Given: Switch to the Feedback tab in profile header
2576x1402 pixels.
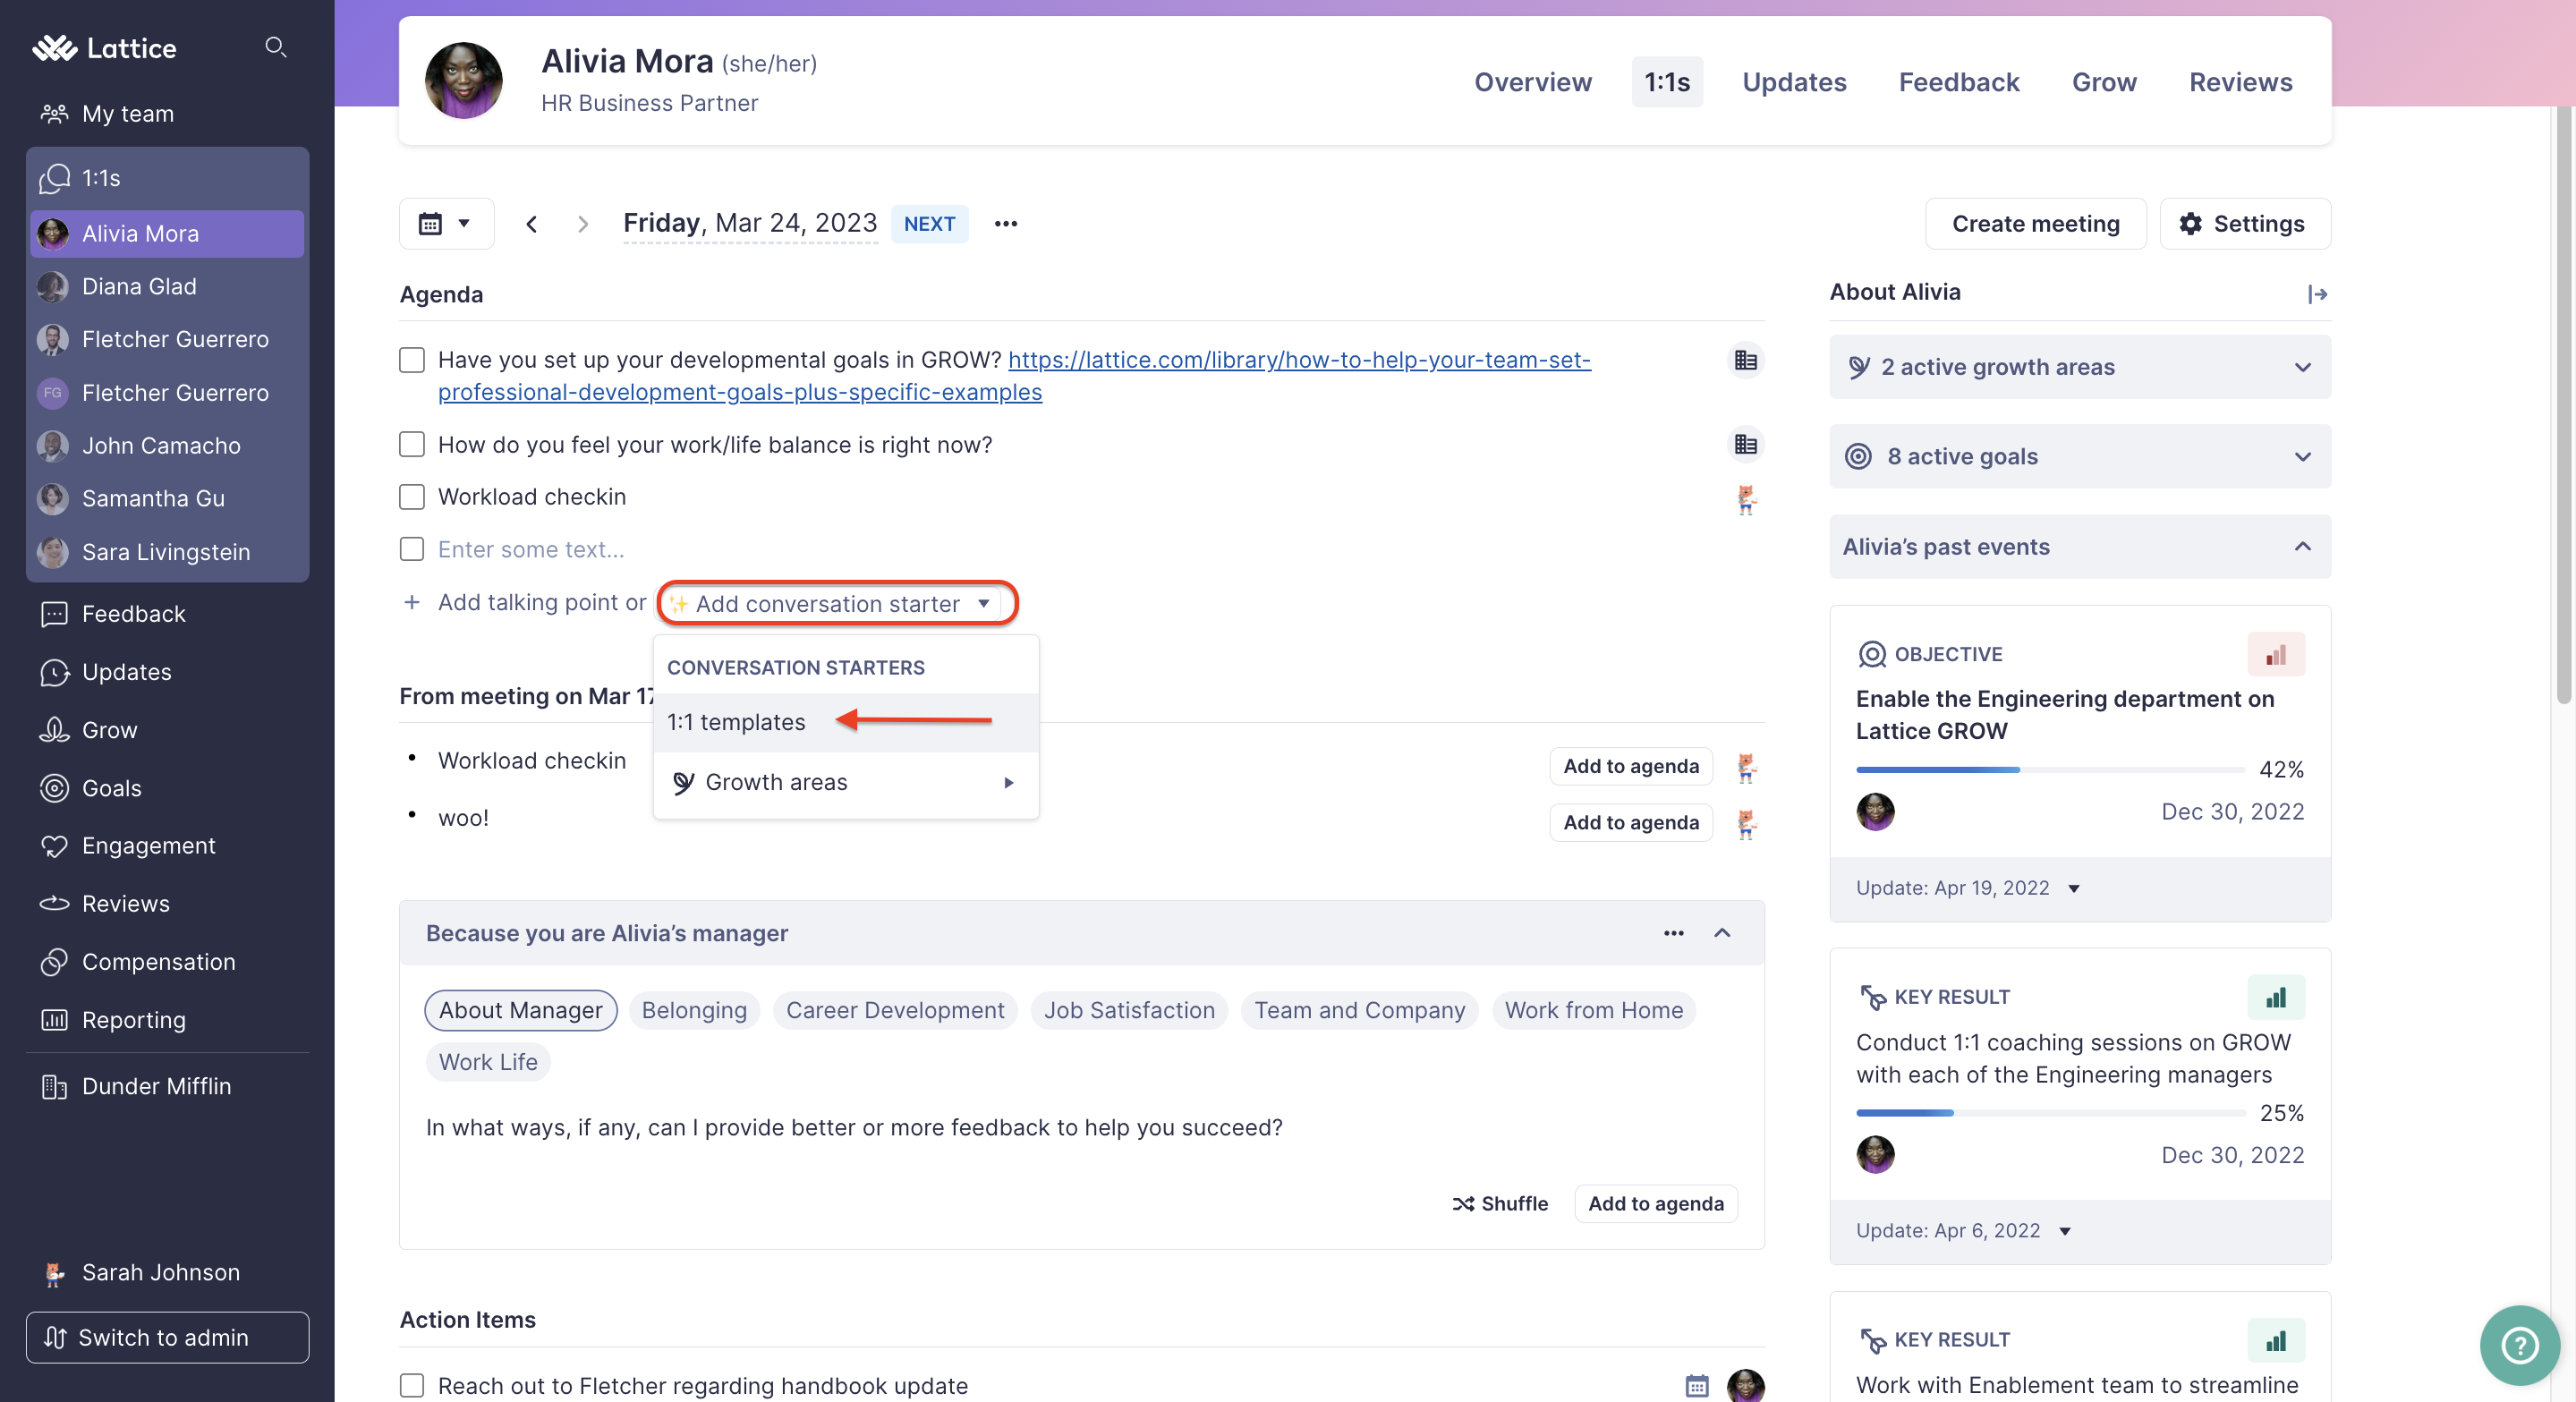Looking at the screenshot, I should pos(1959,82).
